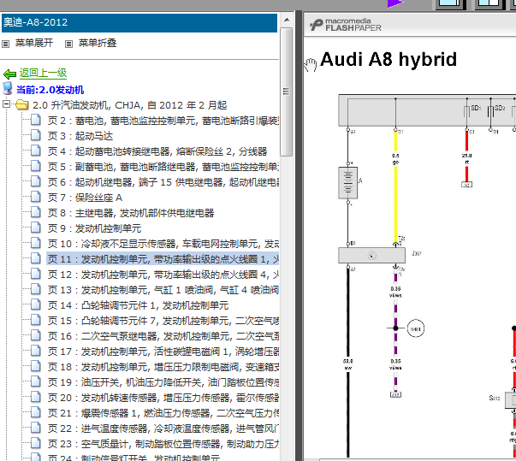This screenshot has height=461, width=516.
Task: Click the list icon beside 菜单展开
Action: tap(6, 44)
